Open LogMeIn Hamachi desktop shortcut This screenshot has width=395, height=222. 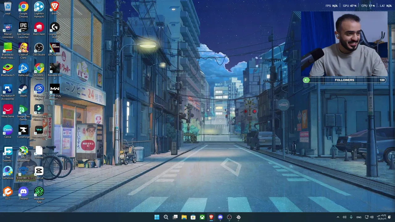(x=39, y=10)
